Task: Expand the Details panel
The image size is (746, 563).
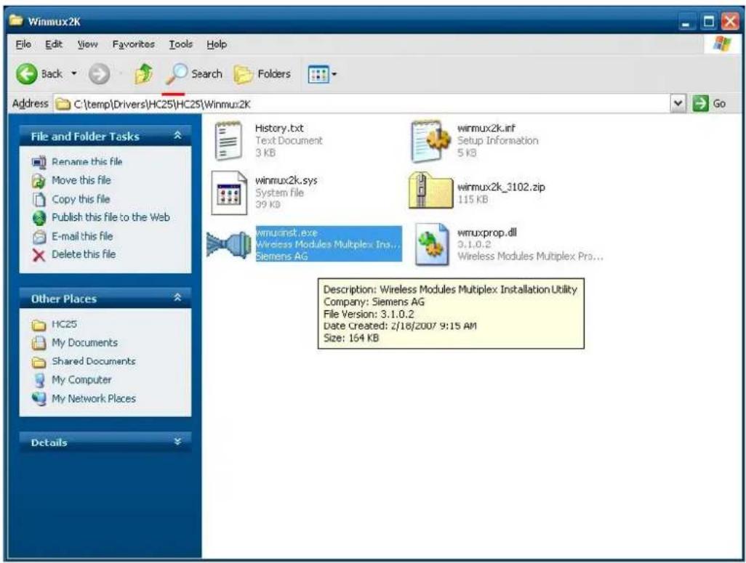Action: (177, 442)
